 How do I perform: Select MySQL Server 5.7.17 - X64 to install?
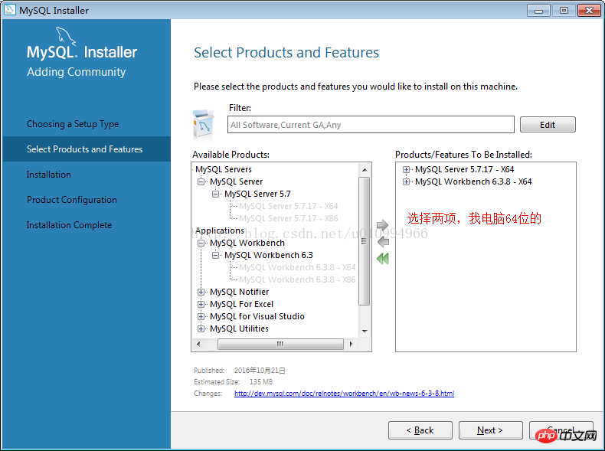point(465,169)
